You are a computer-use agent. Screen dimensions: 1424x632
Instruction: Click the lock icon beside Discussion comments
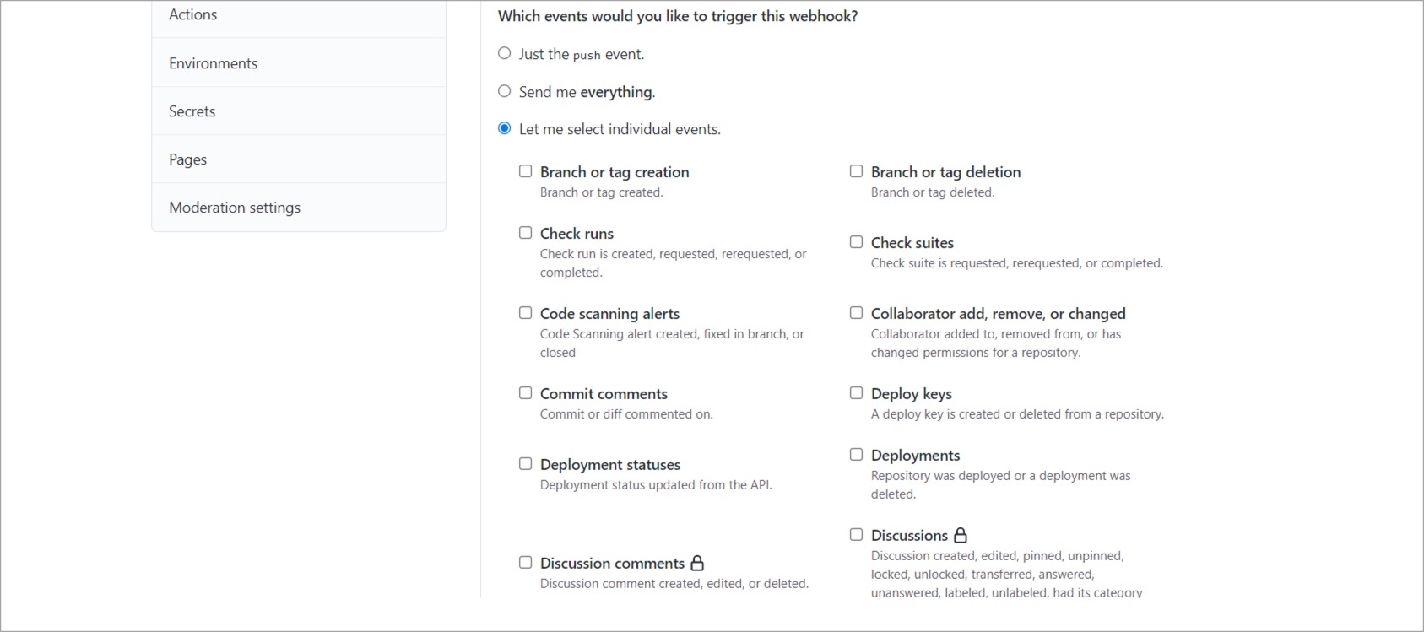[x=697, y=563]
